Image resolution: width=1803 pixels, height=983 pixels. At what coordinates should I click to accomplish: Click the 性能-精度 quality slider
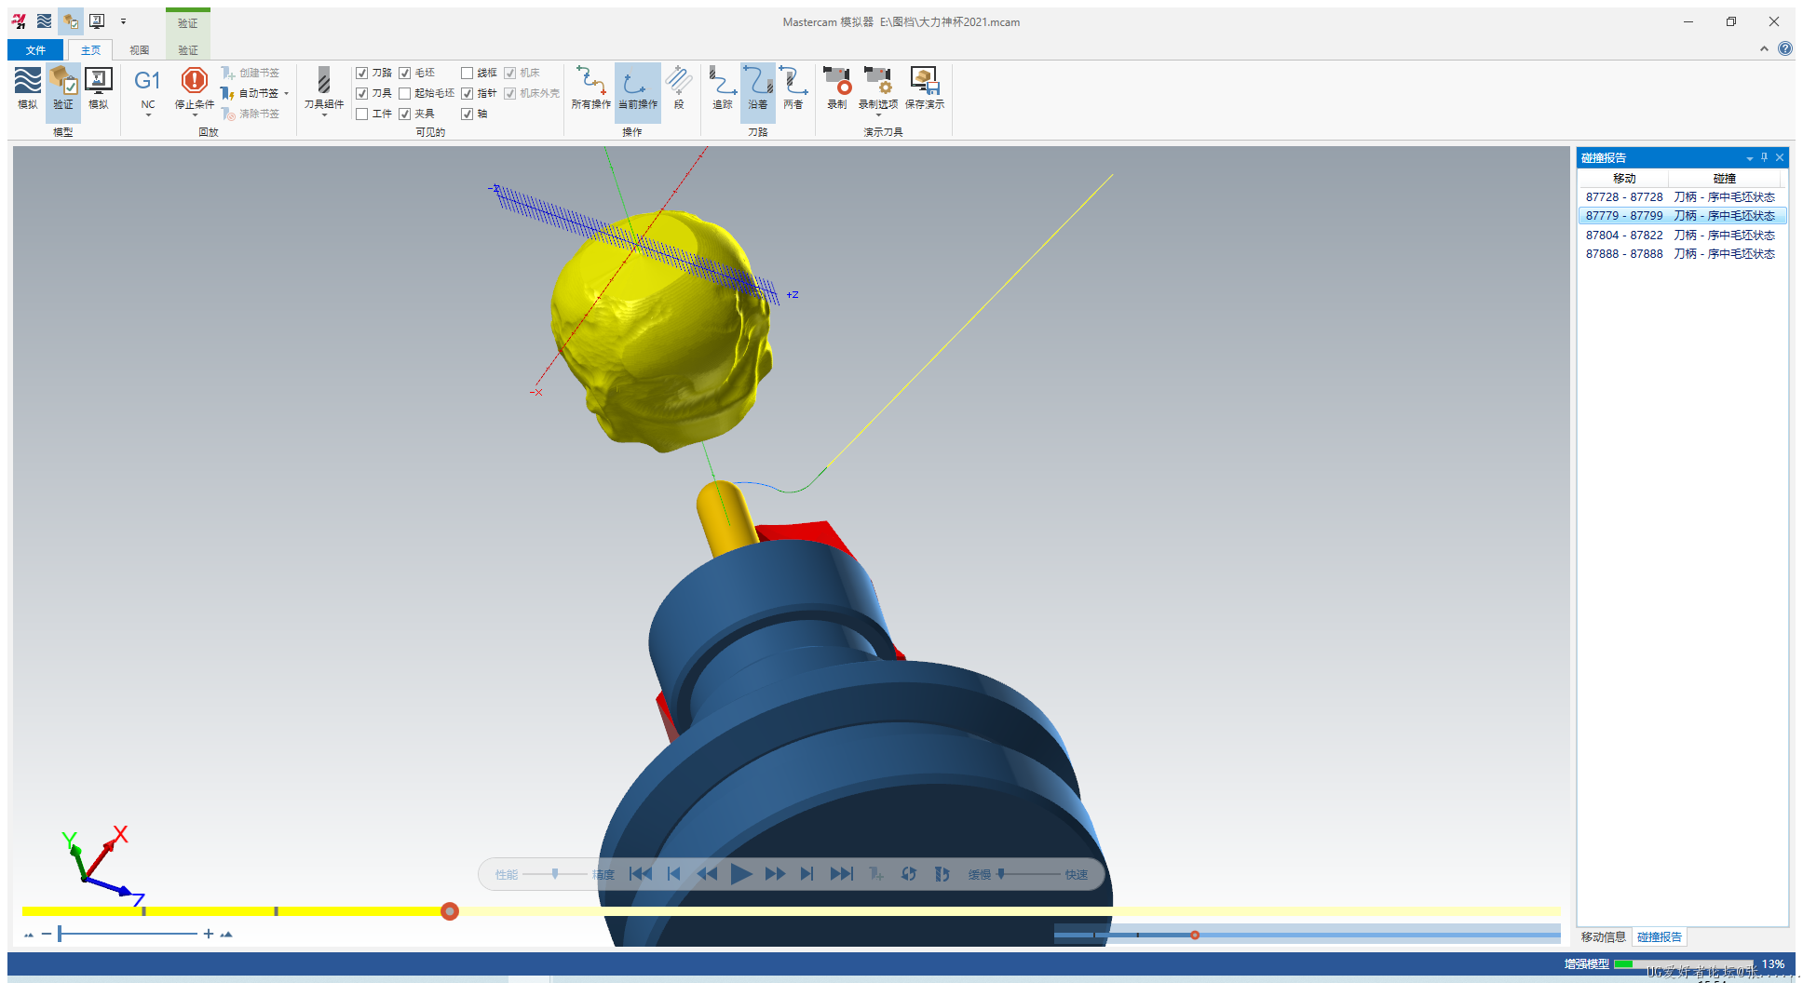coord(555,874)
